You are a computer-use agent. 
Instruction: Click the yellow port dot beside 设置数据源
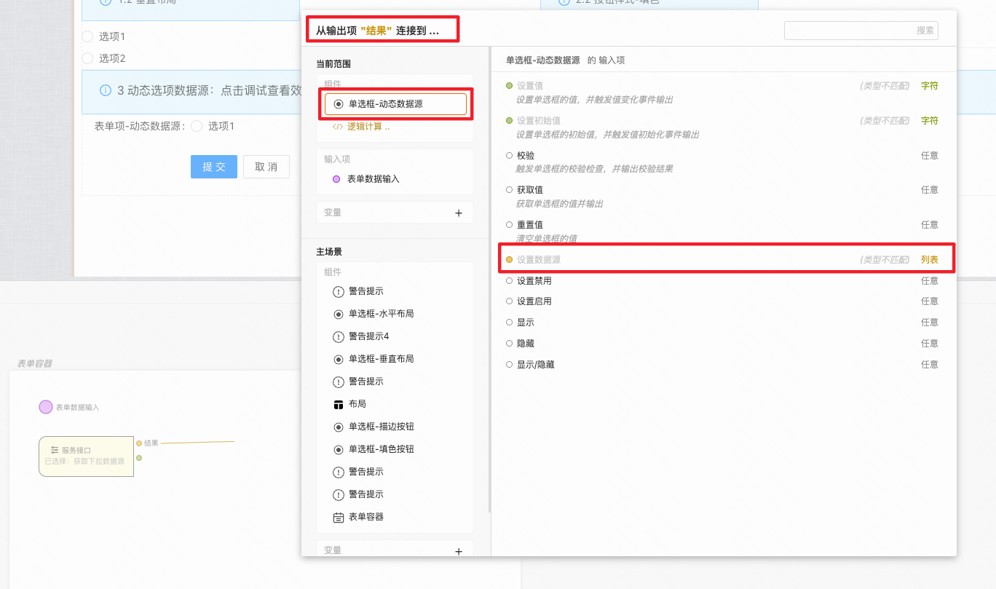(509, 260)
